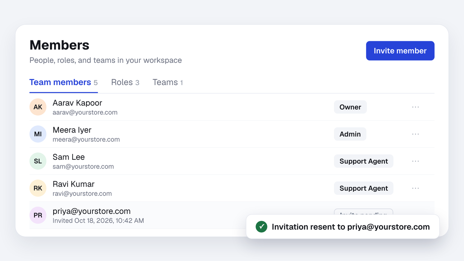
Task: Open Sam Lee's Support Agent role badge
Action: [363, 161]
